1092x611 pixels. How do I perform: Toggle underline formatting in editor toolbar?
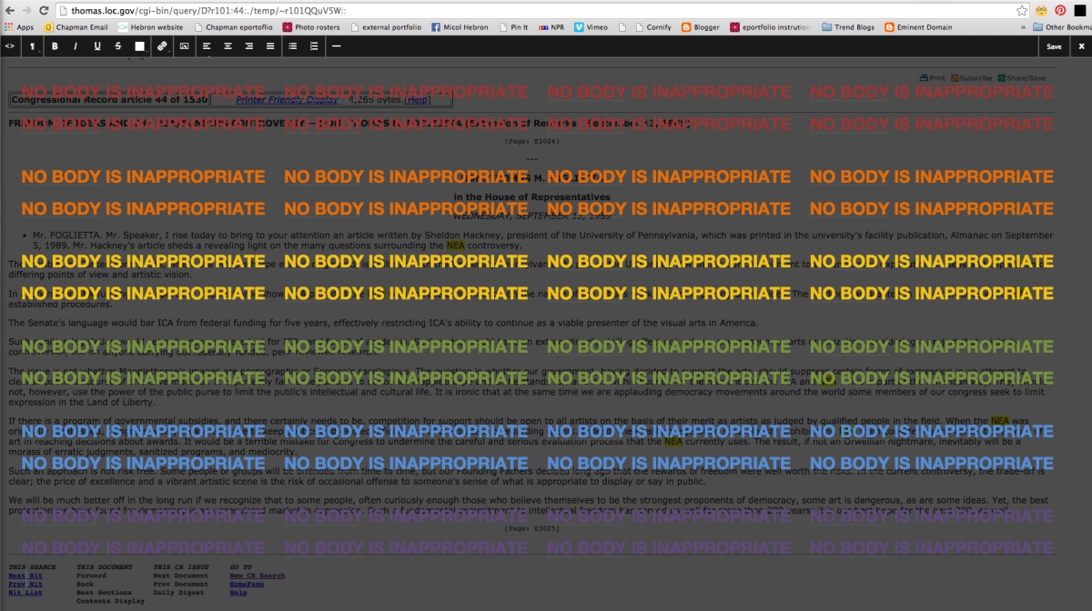point(97,45)
